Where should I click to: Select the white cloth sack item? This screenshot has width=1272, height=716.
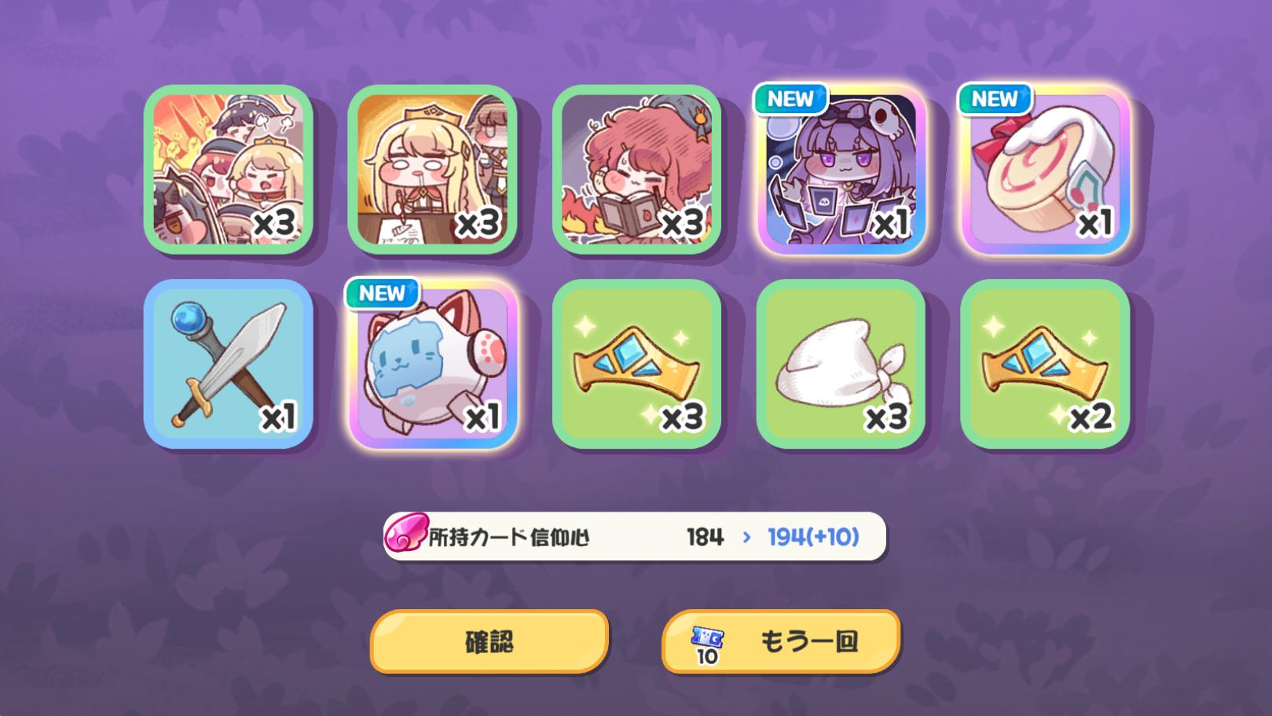(841, 364)
